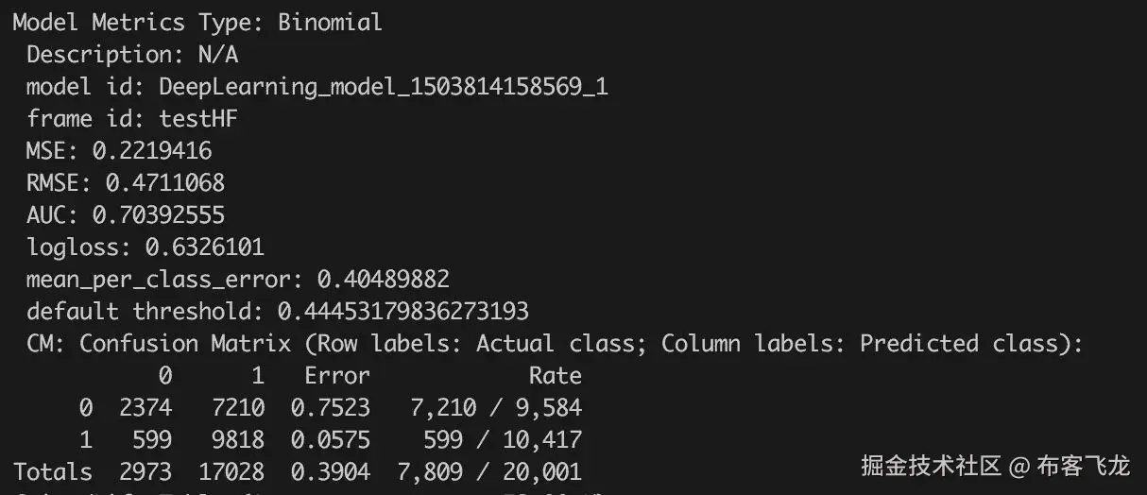Click the mean_per_class_error value 0.40489882
1147x495 pixels.
[383, 280]
